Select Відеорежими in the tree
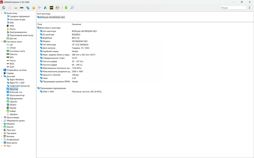 pos(16,98)
